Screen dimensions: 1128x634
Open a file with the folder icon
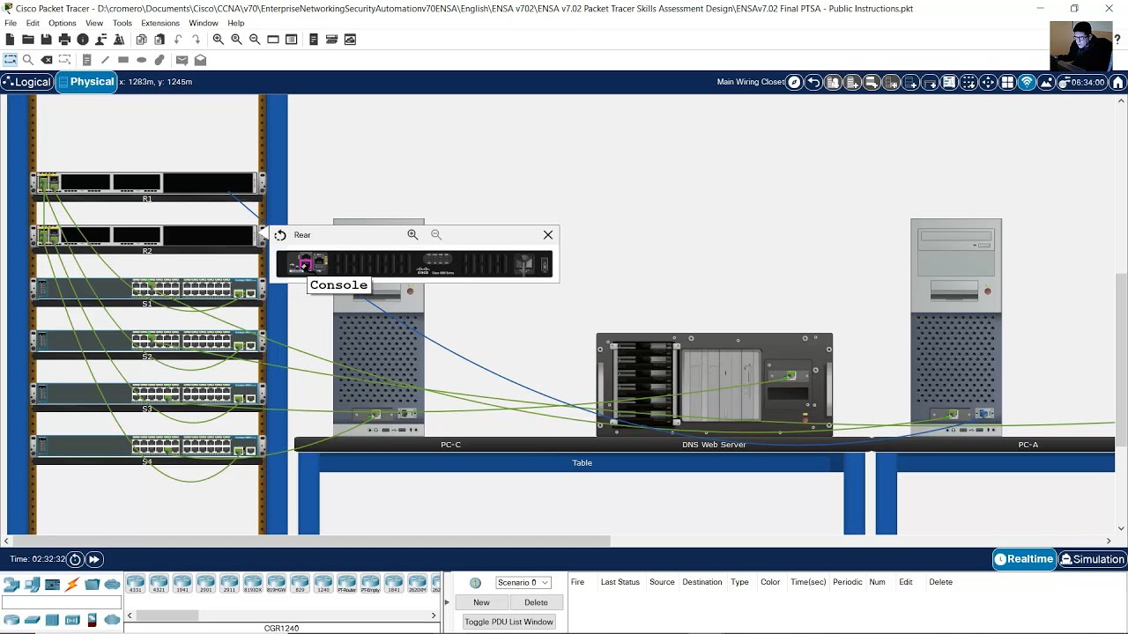pyautogui.click(x=28, y=40)
